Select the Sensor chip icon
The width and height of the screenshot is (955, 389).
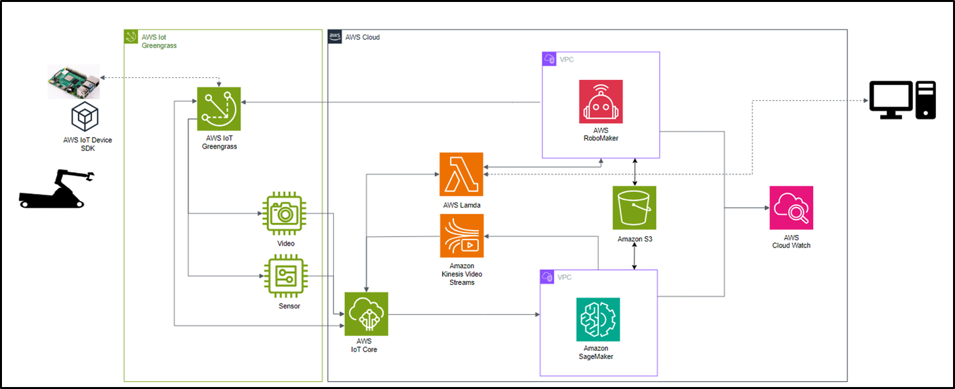(284, 277)
